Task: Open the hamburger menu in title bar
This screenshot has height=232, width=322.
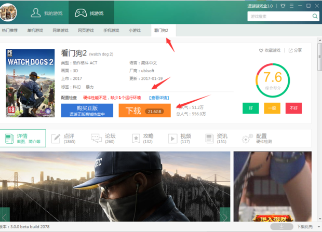Action: coord(291,6)
